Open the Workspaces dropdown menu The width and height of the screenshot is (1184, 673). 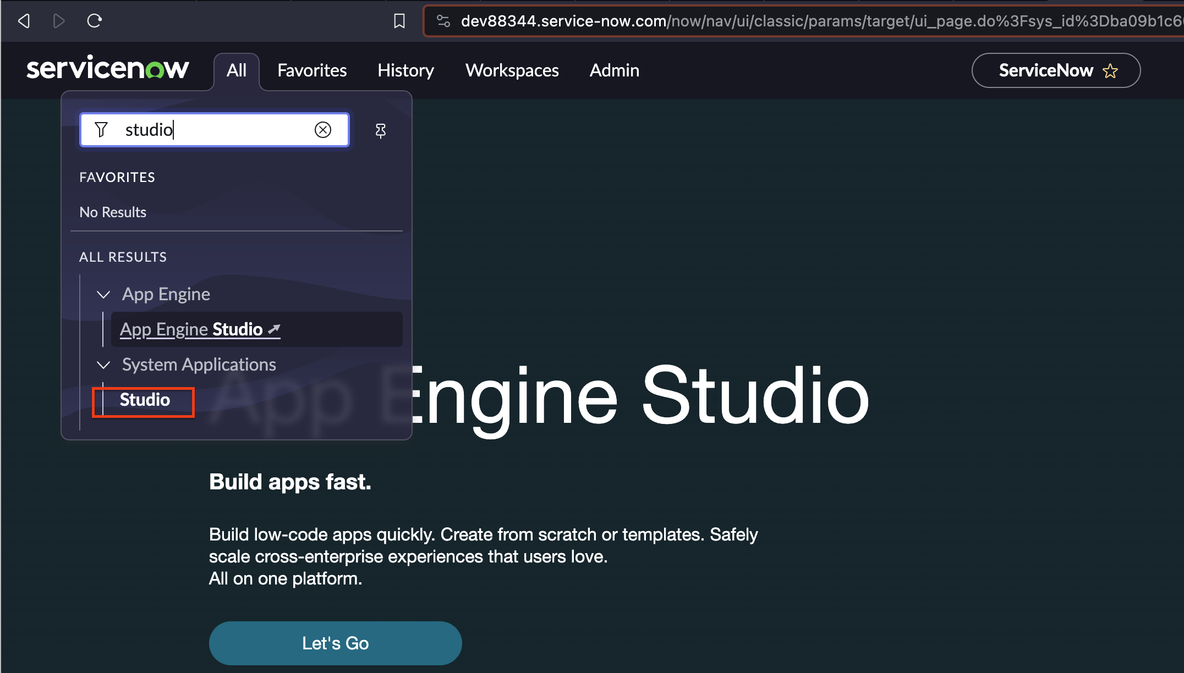[512, 70]
